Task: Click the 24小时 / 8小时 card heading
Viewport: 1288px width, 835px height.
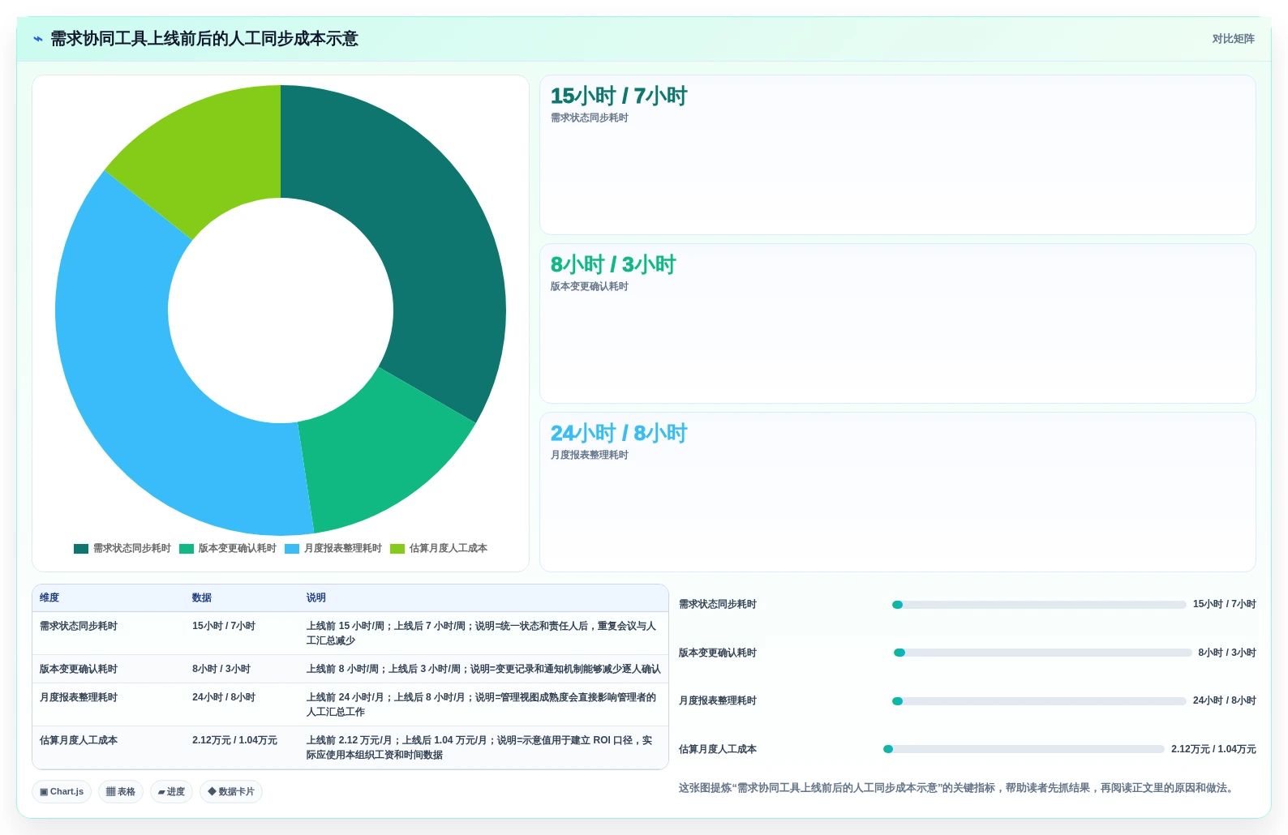Action: click(x=619, y=434)
